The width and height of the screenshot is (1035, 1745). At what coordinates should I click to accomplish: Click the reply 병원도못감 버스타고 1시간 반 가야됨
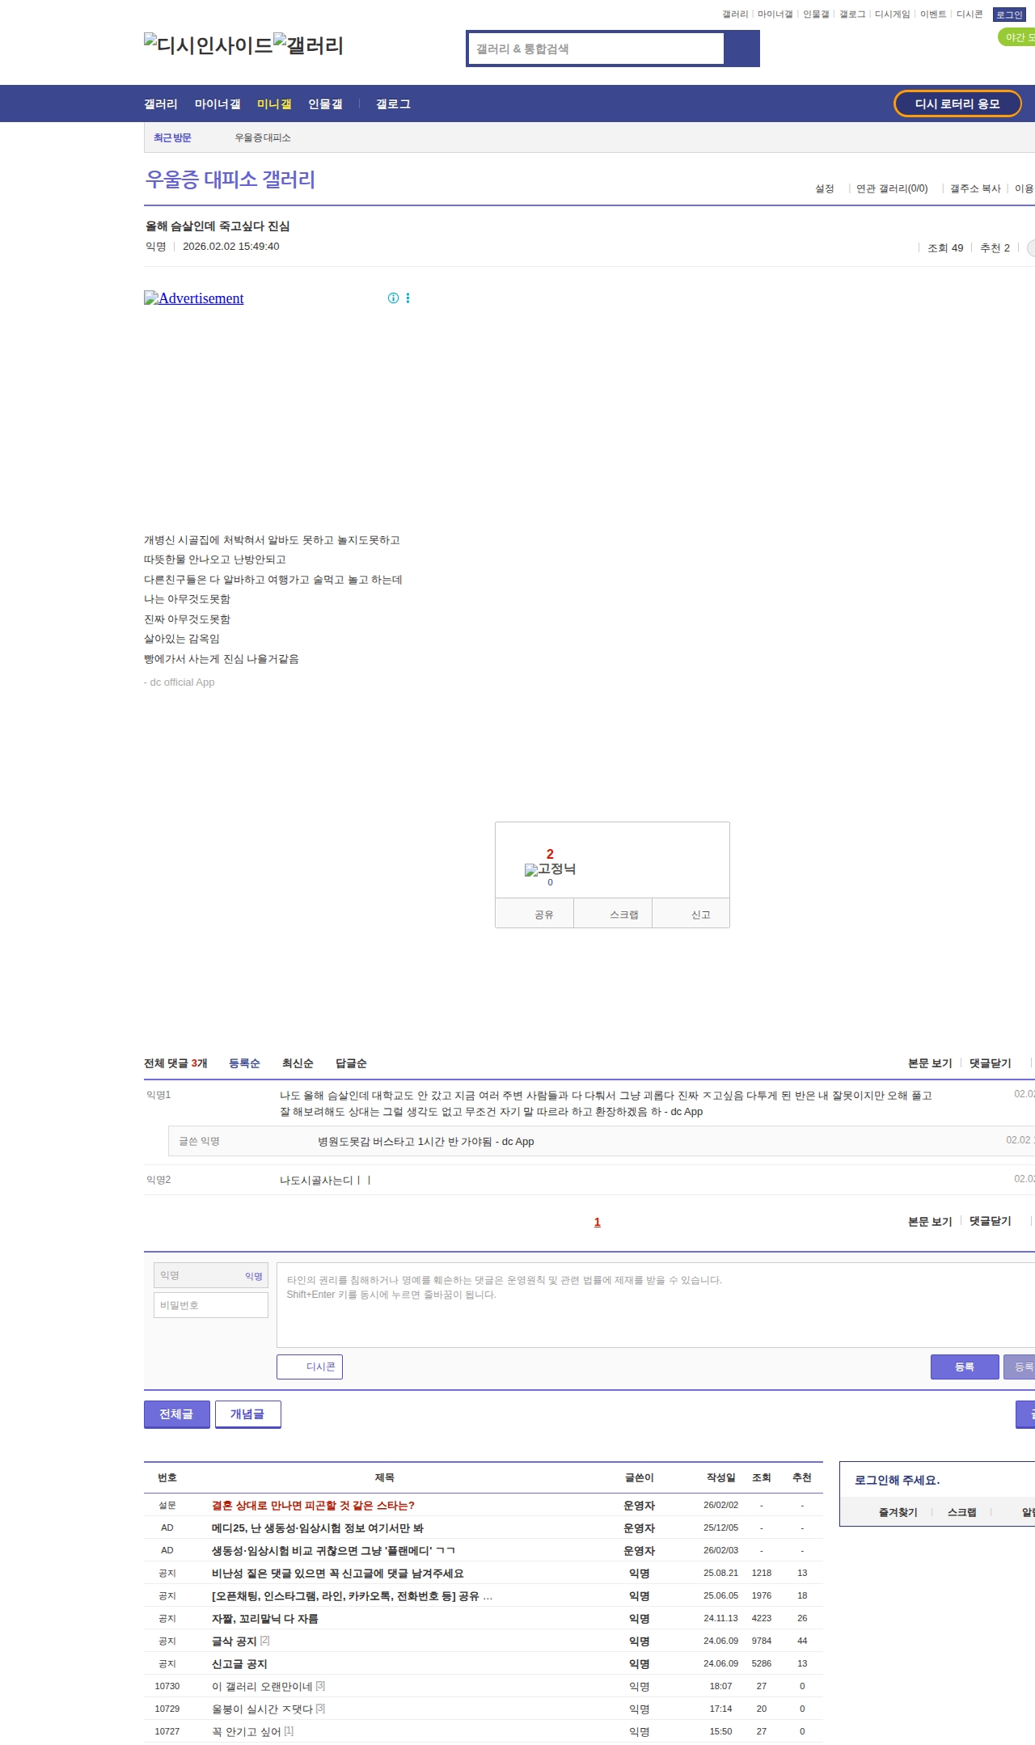click(x=425, y=1142)
